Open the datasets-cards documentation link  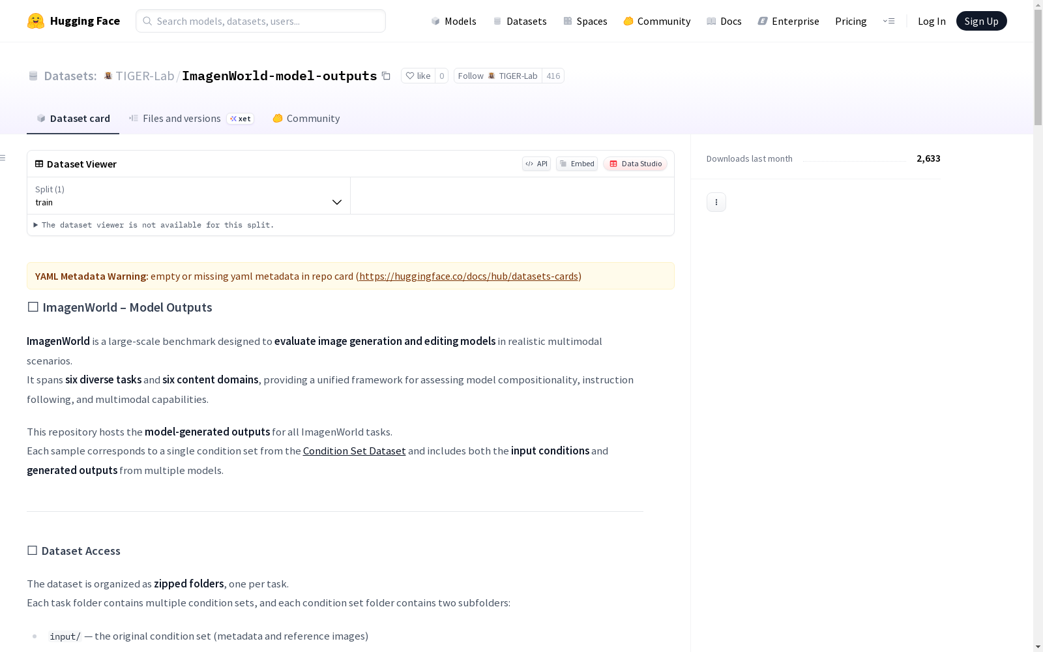[469, 276]
